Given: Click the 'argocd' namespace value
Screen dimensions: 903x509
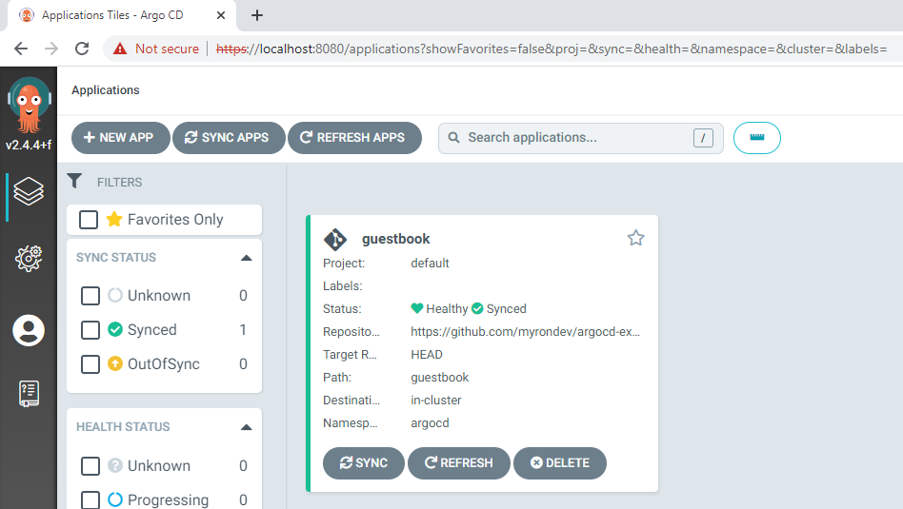Looking at the screenshot, I should (x=430, y=422).
